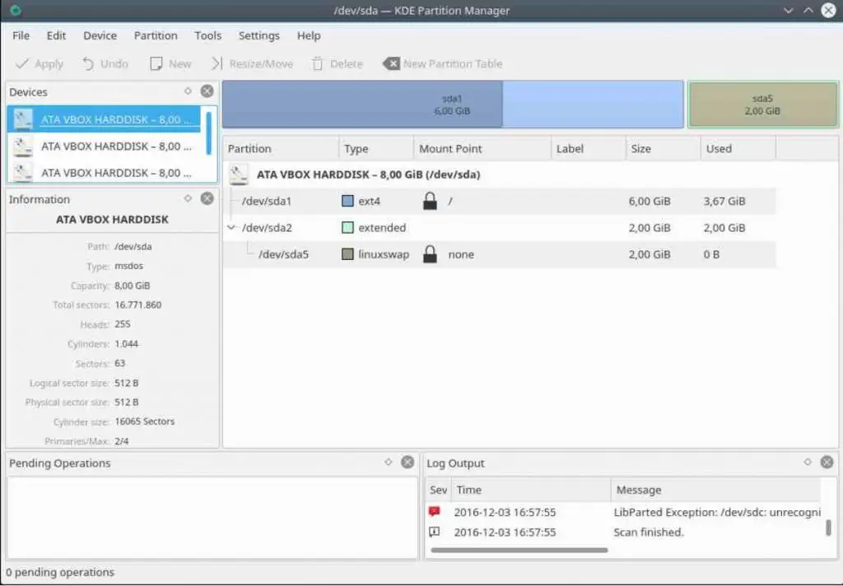Image resolution: width=843 pixels, height=586 pixels.
Task: Collapse the /dev/sda2 extended partition entry
Action: coord(231,228)
